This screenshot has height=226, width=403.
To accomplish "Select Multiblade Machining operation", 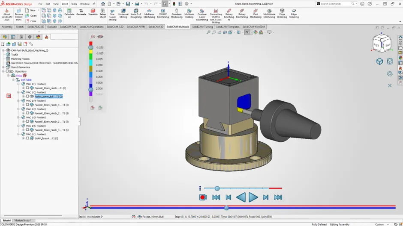I will [269, 13].
